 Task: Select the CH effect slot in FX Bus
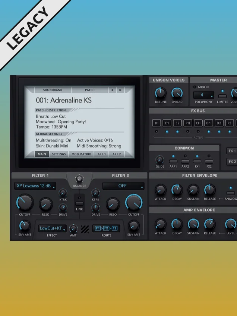tap(198, 123)
